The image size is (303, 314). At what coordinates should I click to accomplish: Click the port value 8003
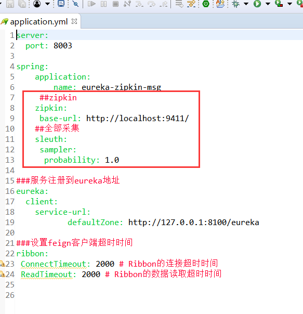point(63,46)
